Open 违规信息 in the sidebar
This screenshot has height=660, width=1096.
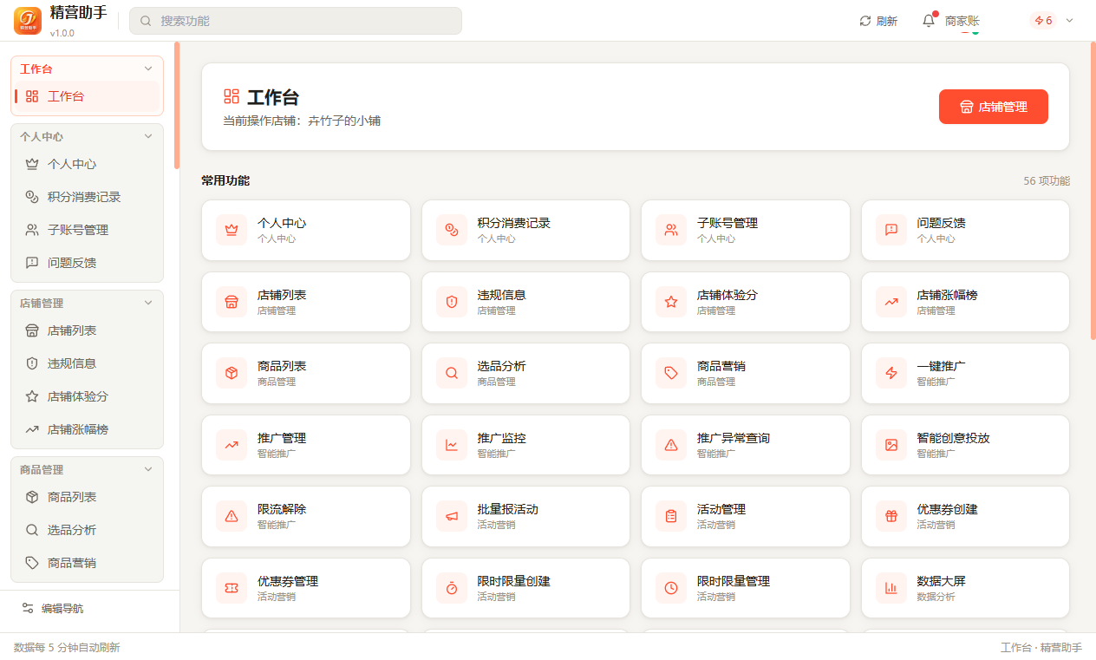coord(87,363)
